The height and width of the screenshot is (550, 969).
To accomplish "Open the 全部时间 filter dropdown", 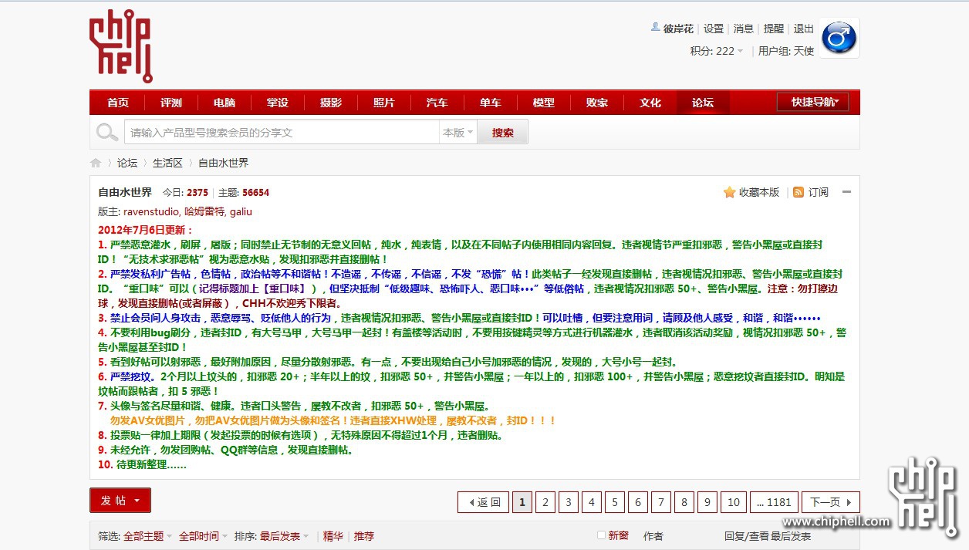I will tap(204, 536).
